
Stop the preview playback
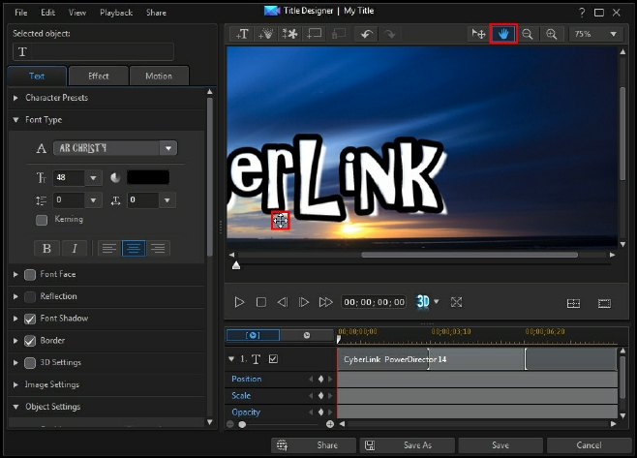(261, 302)
